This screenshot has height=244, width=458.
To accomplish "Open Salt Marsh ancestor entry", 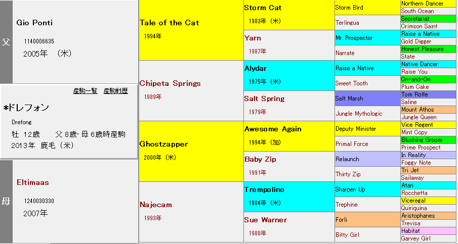I will 349,99.
